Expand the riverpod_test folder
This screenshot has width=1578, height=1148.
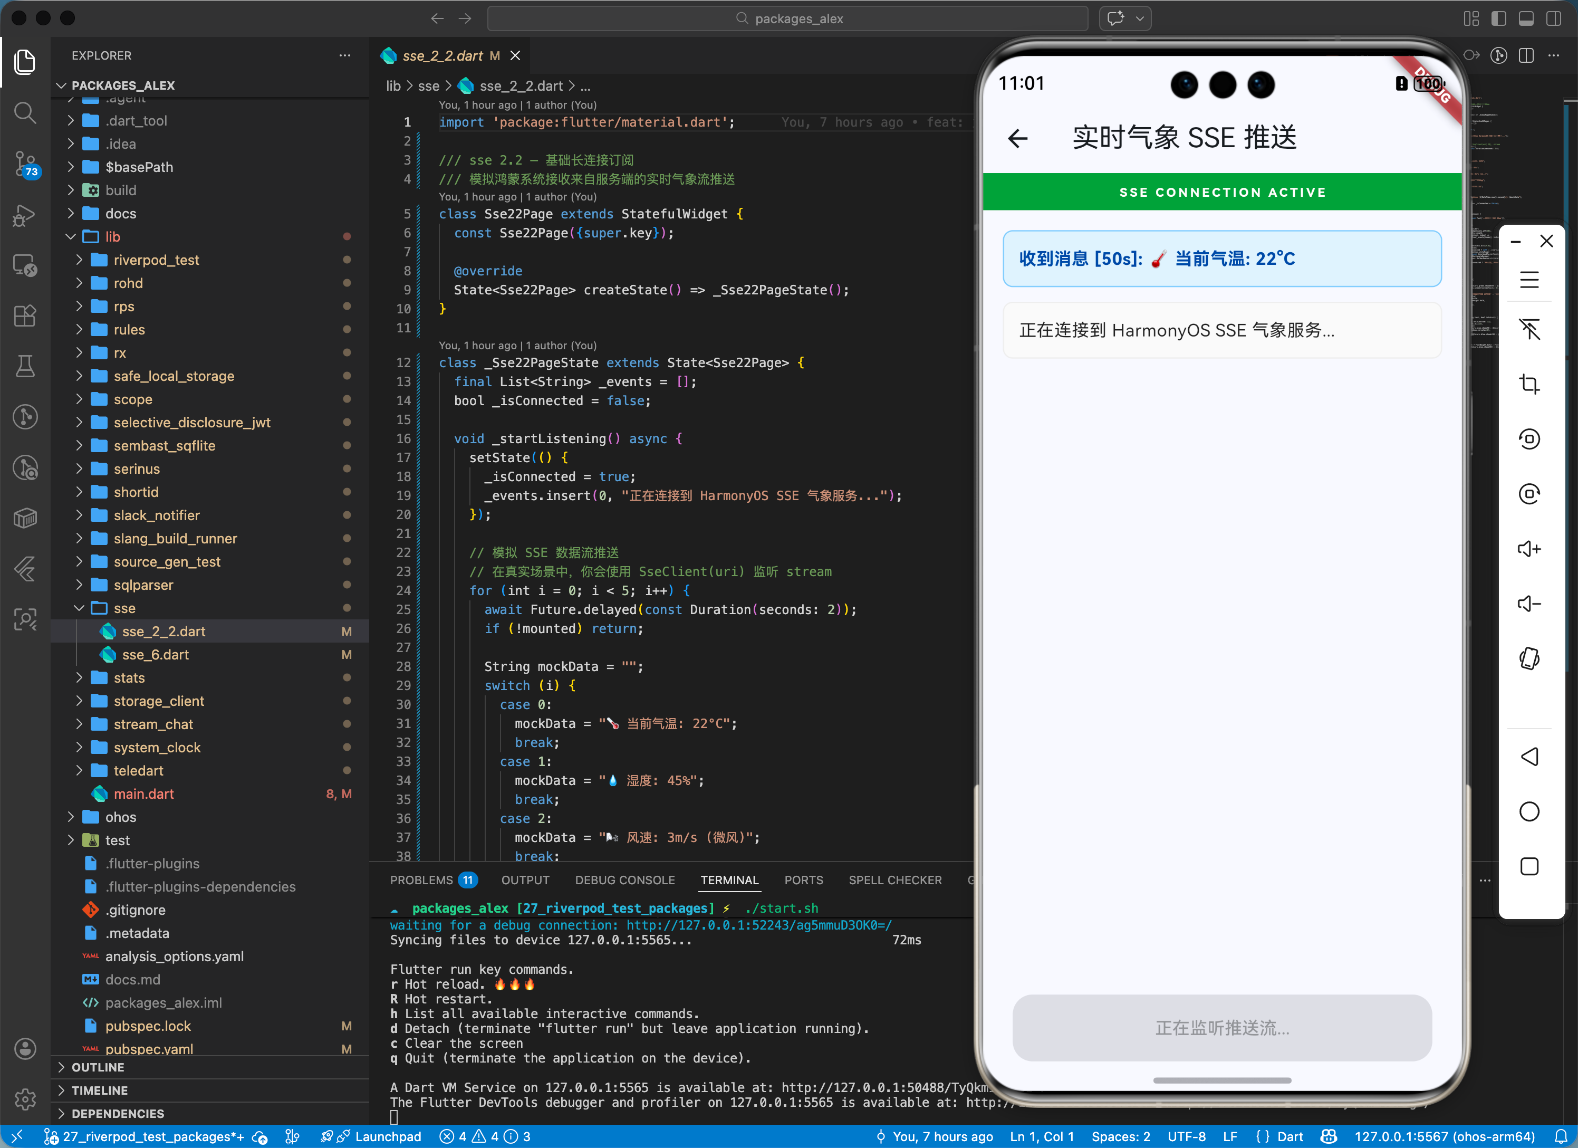click(156, 260)
